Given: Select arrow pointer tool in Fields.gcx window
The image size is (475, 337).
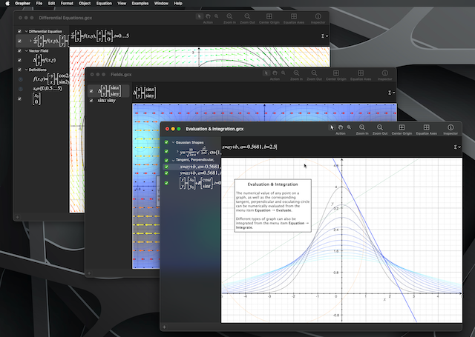Looking at the screenshot, I should (x=266, y=73).
